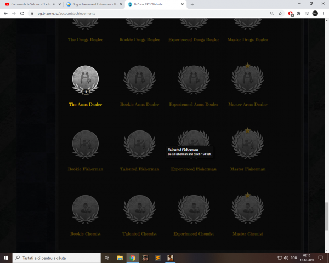Click the Talented Fisherman badge

[x=139, y=145]
